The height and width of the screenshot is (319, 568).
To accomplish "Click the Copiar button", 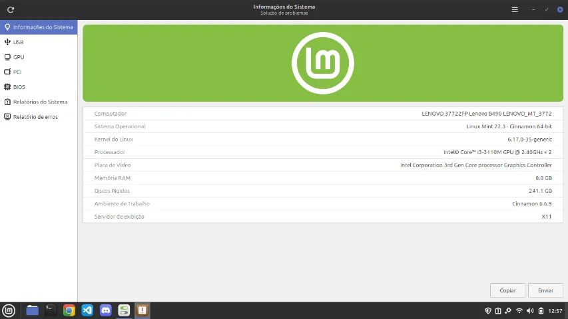I will tap(507, 290).
